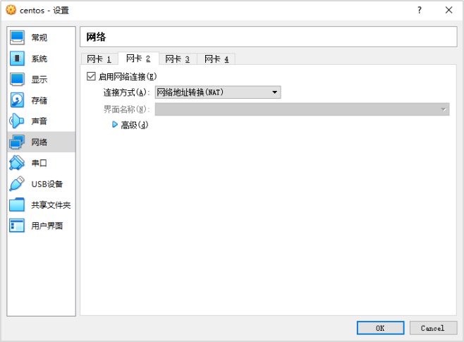Click the 系统 (System) chip icon
The image size is (464, 342).
(x=17, y=59)
